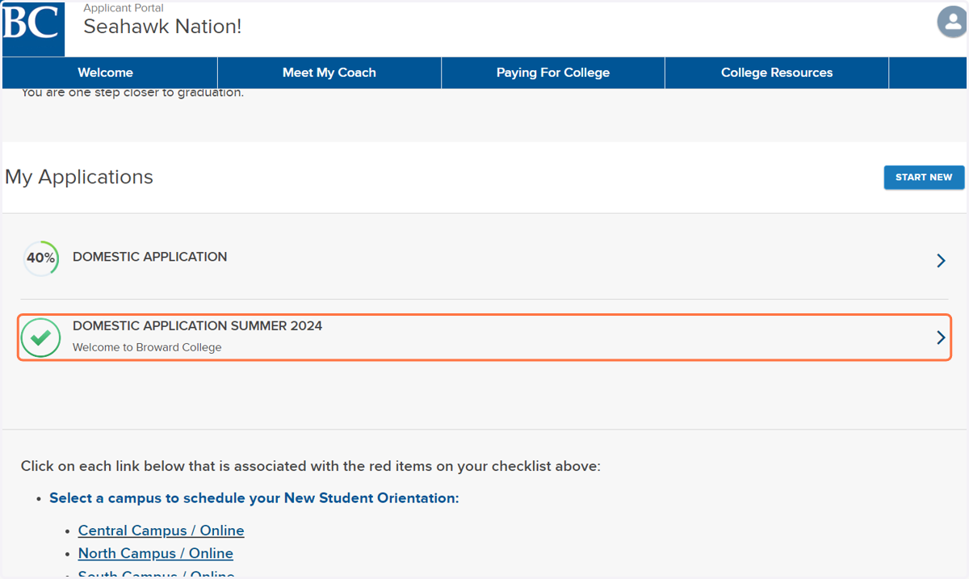Open the Meet My Coach tab
Image resolution: width=969 pixels, height=579 pixels.
coord(329,73)
